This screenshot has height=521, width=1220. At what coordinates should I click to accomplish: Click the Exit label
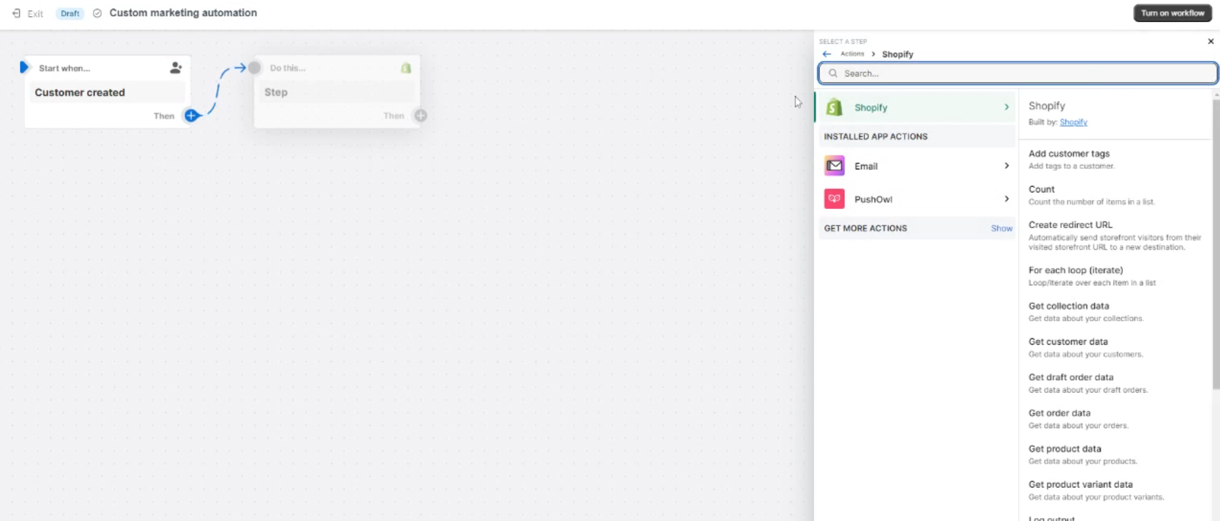(35, 14)
